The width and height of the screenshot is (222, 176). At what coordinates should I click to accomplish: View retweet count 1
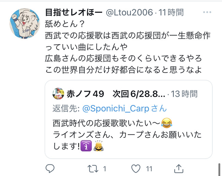point(105,169)
